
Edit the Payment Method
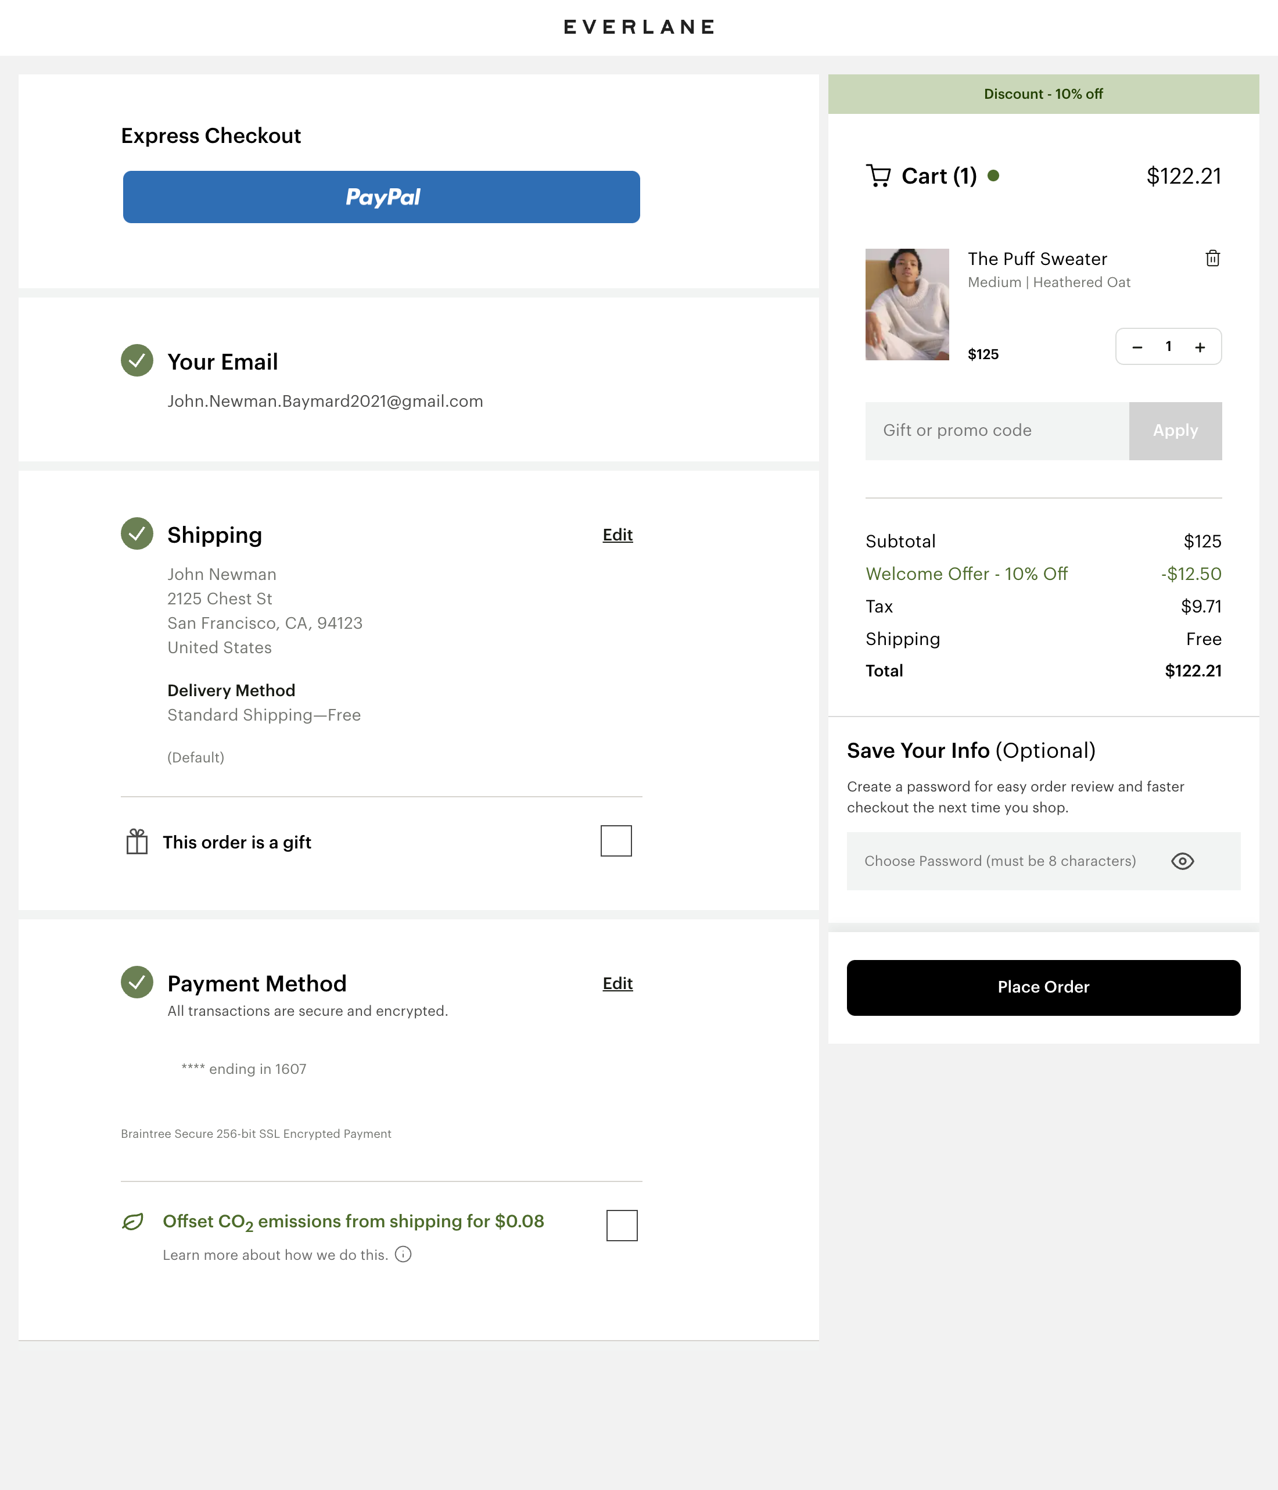tap(617, 984)
